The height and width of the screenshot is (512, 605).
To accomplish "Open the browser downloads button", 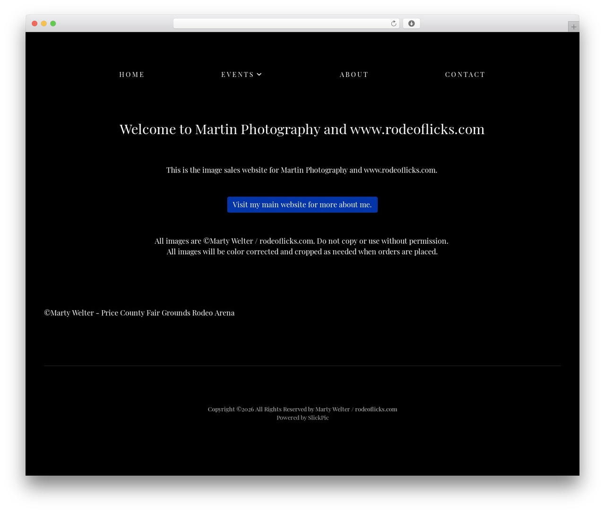I will click(x=411, y=24).
